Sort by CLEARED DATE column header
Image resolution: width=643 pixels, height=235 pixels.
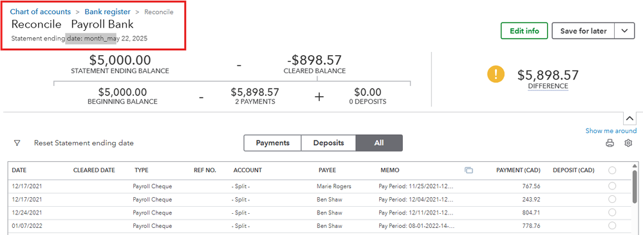(94, 170)
